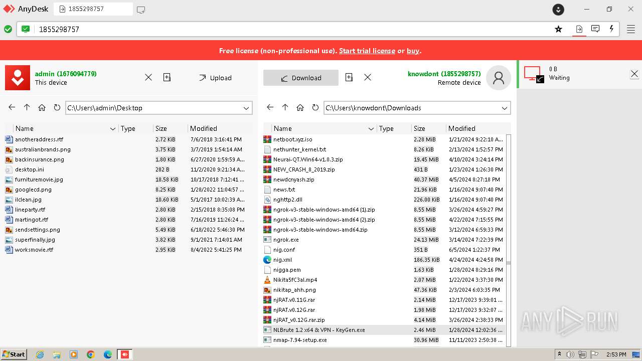Expand the remote path Downloads dropdown
642x361 pixels.
(x=505, y=108)
